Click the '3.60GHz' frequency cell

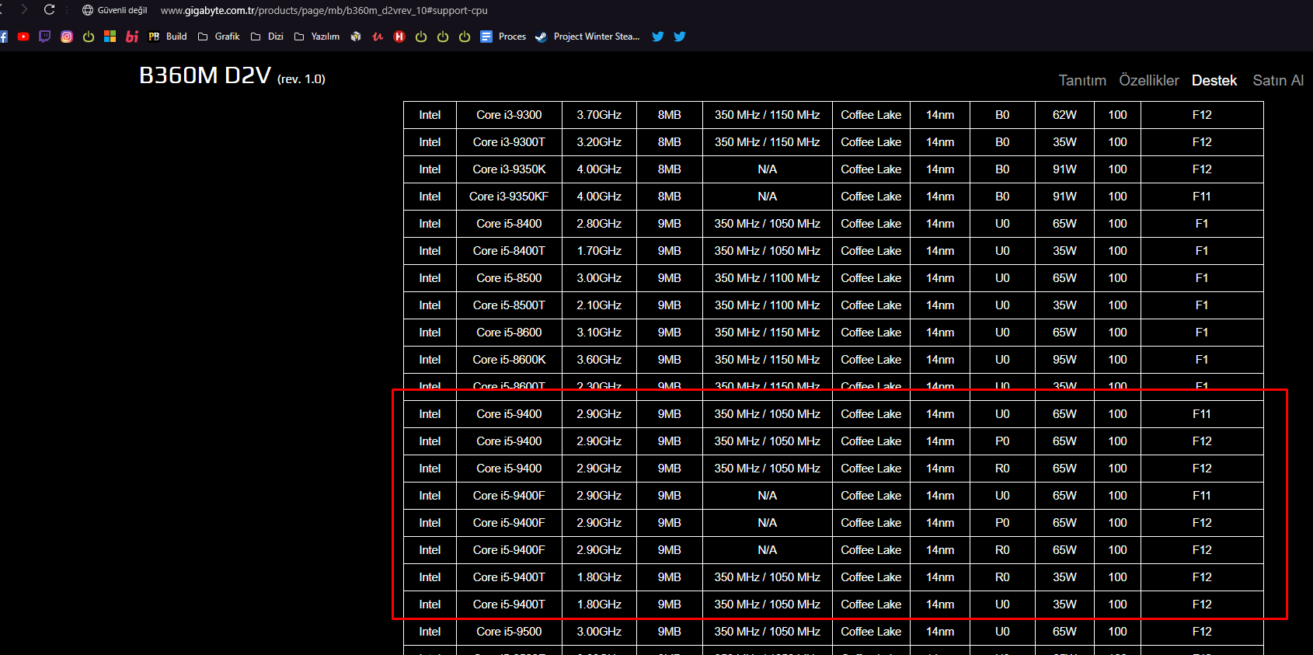[x=599, y=360]
